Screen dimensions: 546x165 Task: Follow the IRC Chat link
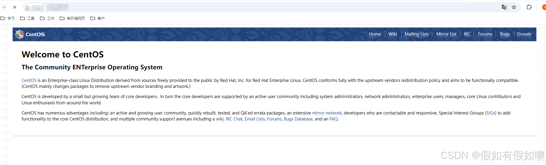(x=234, y=119)
